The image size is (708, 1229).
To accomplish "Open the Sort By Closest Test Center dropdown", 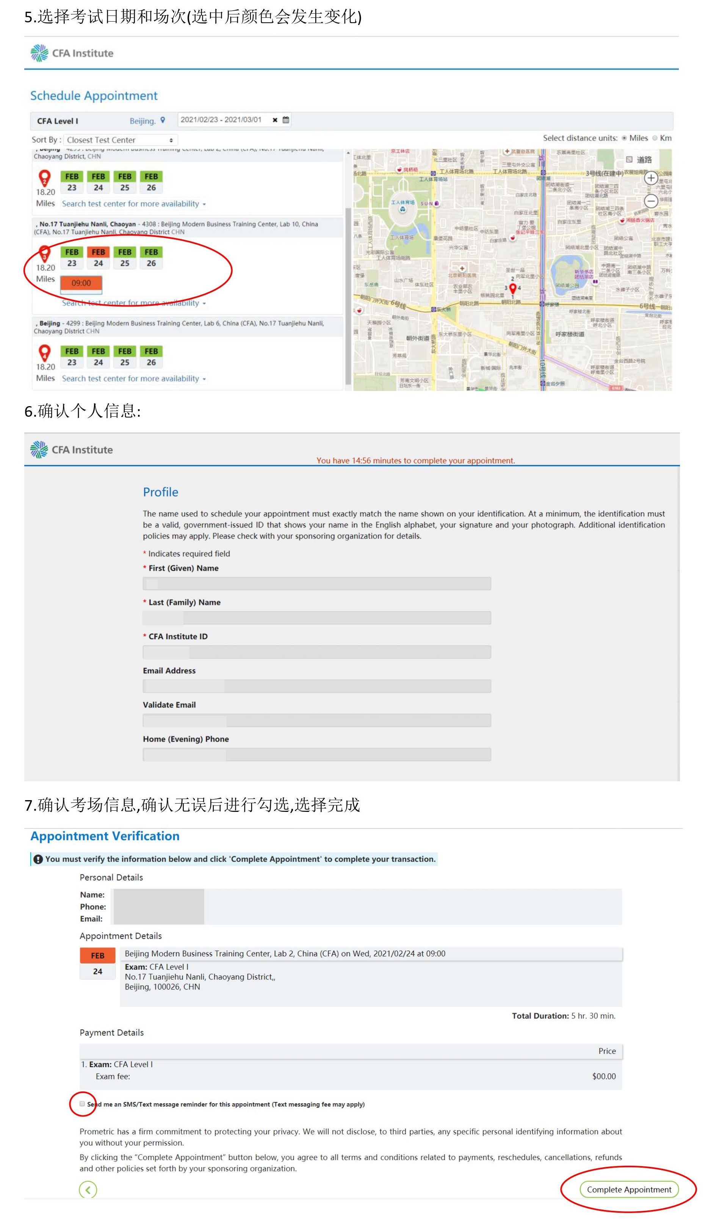I will [x=121, y=140].
